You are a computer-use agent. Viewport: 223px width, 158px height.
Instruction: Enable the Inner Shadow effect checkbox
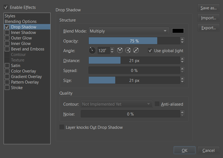pyautogui.click(x=7, y=33)
